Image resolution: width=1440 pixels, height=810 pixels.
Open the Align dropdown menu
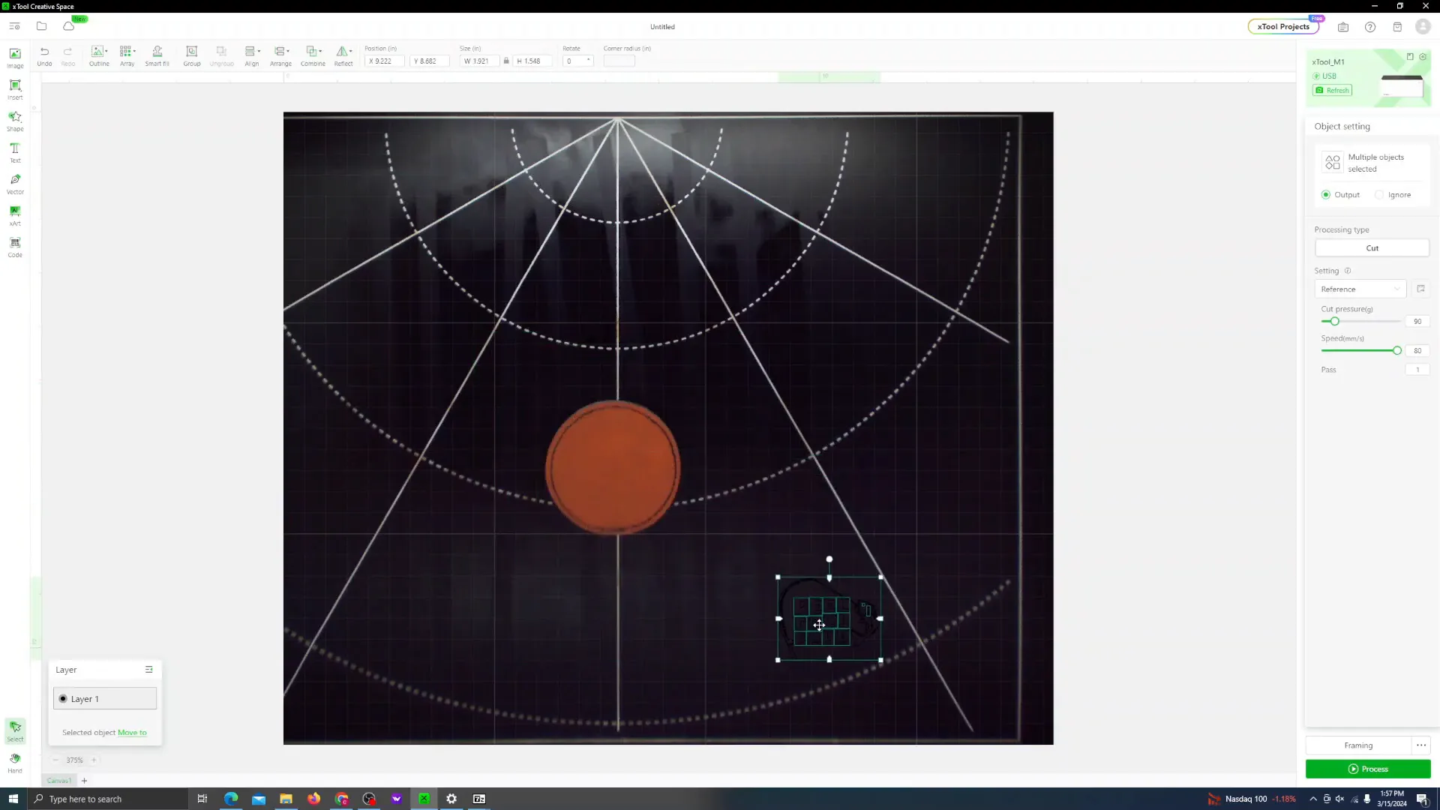pyautogui.click(x=252, y=55)
